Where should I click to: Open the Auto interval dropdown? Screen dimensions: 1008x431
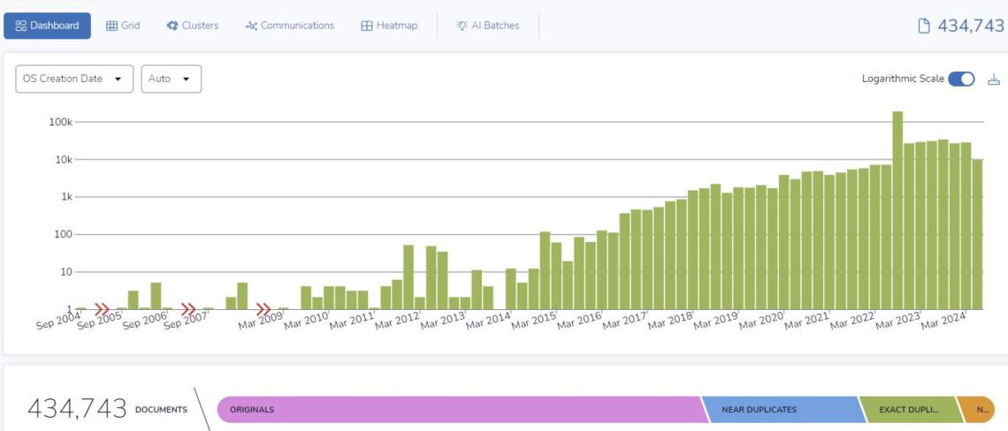(x=171, y=79)
